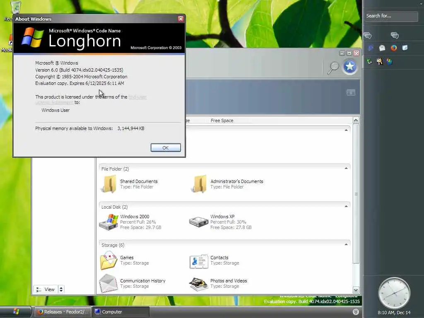Click the physical memory 3,144,944 KB value
Image resolution: width=424 pixels, height=318 pixels.
click(x=131, y=128)
